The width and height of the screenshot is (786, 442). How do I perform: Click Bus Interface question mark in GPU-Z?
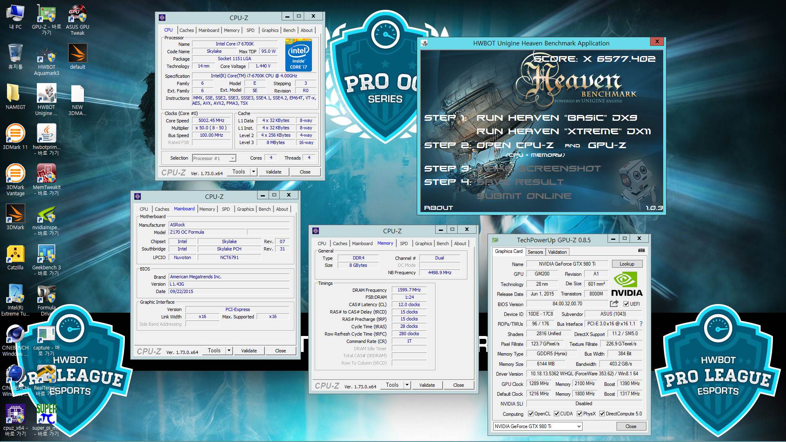click(641, 324)
